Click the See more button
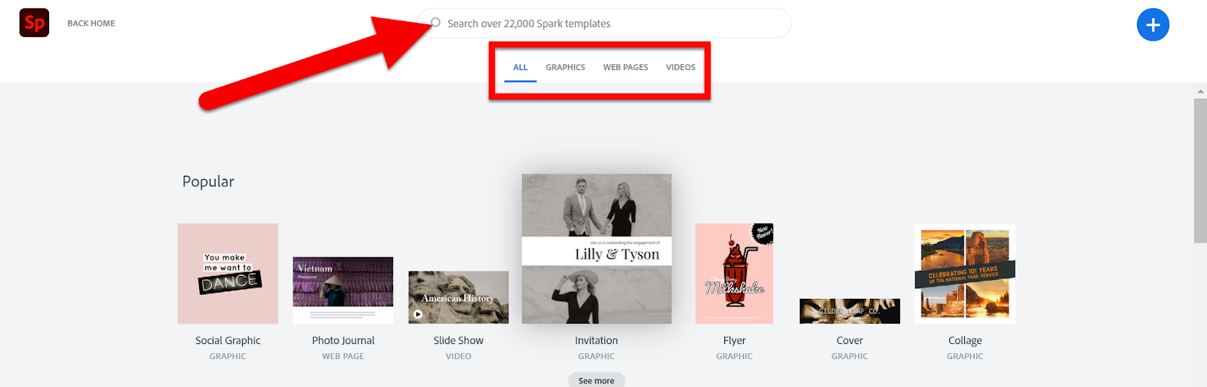This screenshot has height=387, width=1207. click(597, 380)
